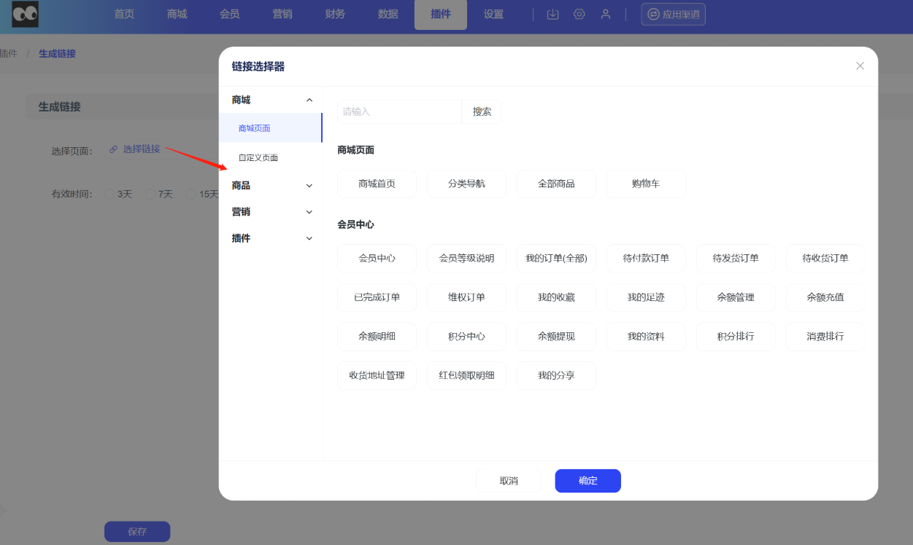Open the 应用渠道 channel switcher

coord(673,15)
